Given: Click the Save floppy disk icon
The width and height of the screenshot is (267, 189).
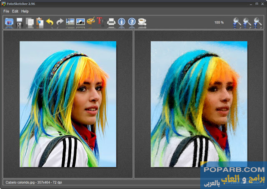Looking at the screenshot, I should click(19, 22).
